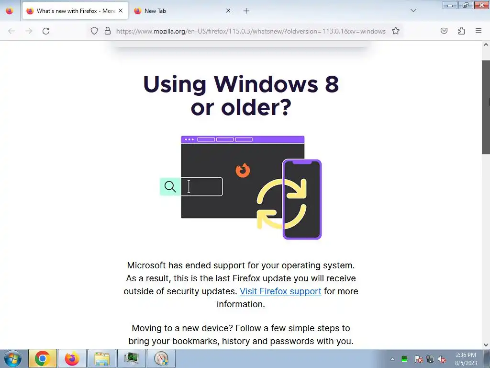
Task: Open Windows Explorer from taskbar
Action: [102, 358]
